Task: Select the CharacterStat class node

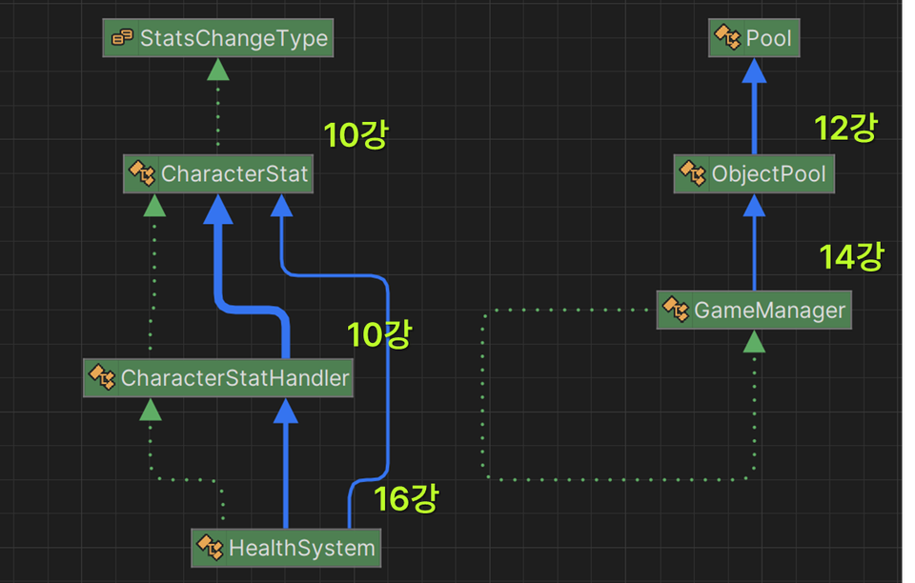Action: 217,173
